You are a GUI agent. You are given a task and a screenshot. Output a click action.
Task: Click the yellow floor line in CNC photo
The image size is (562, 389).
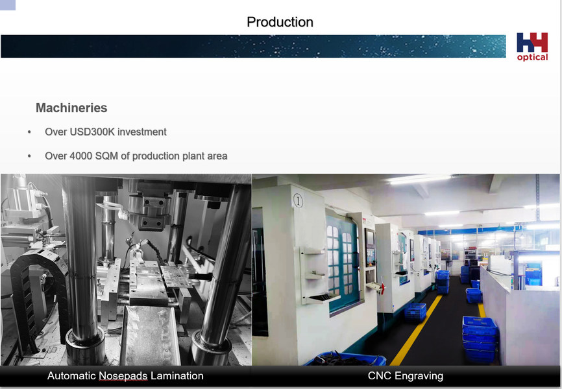pyautogui.click(x=415, y=331)
